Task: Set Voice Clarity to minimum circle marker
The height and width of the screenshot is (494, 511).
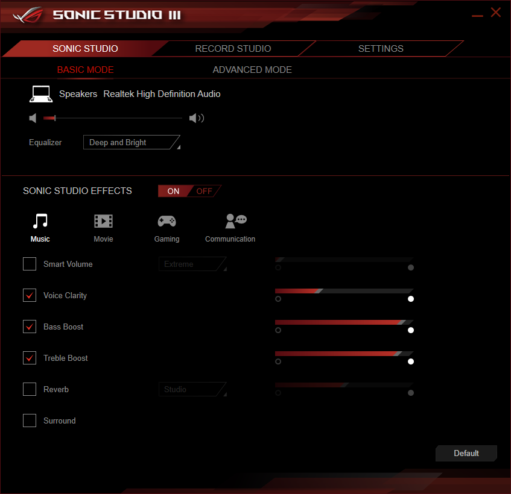Action: (278, 299)
